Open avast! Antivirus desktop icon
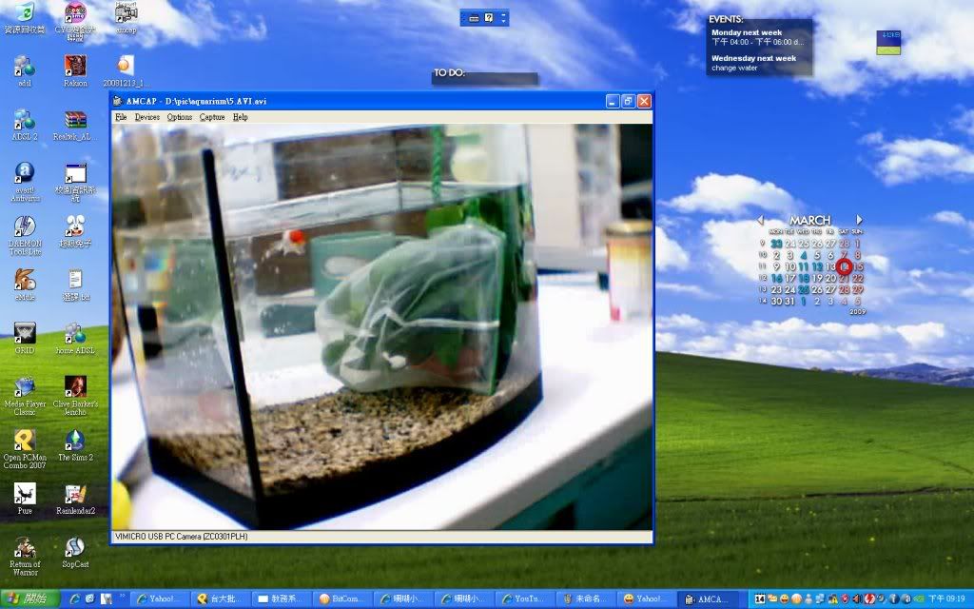This screenshot has width=974, height=609. point(24,175)
